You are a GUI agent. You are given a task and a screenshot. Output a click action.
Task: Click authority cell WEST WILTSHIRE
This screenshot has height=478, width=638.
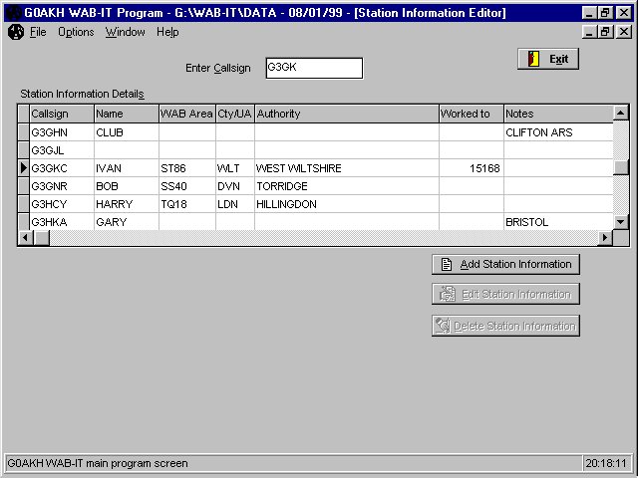point(347,168)
